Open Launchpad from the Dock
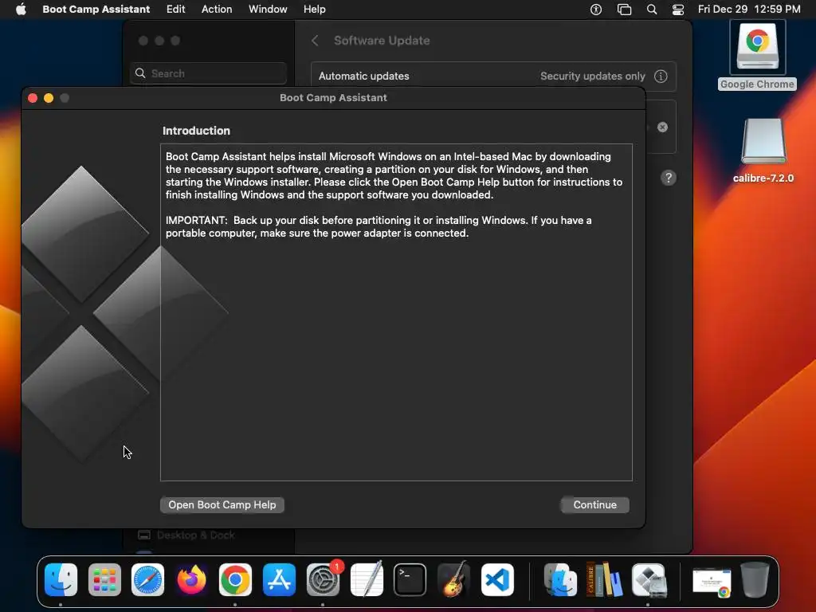The image size is (816, 612). pyautogui.click(x=104, y=580)
